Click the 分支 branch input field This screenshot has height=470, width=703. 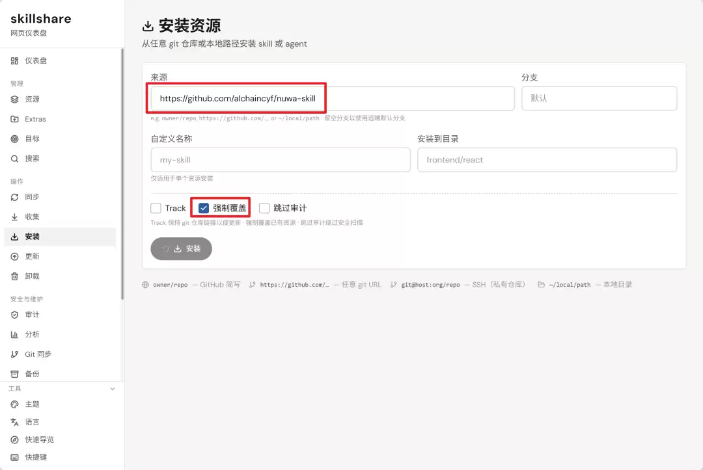(x=599, y=98)
